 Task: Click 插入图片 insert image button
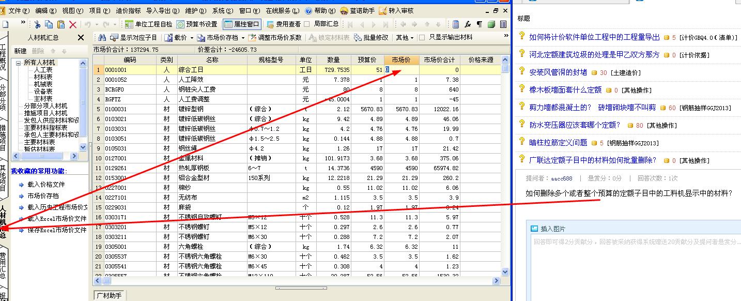[549, 229]
